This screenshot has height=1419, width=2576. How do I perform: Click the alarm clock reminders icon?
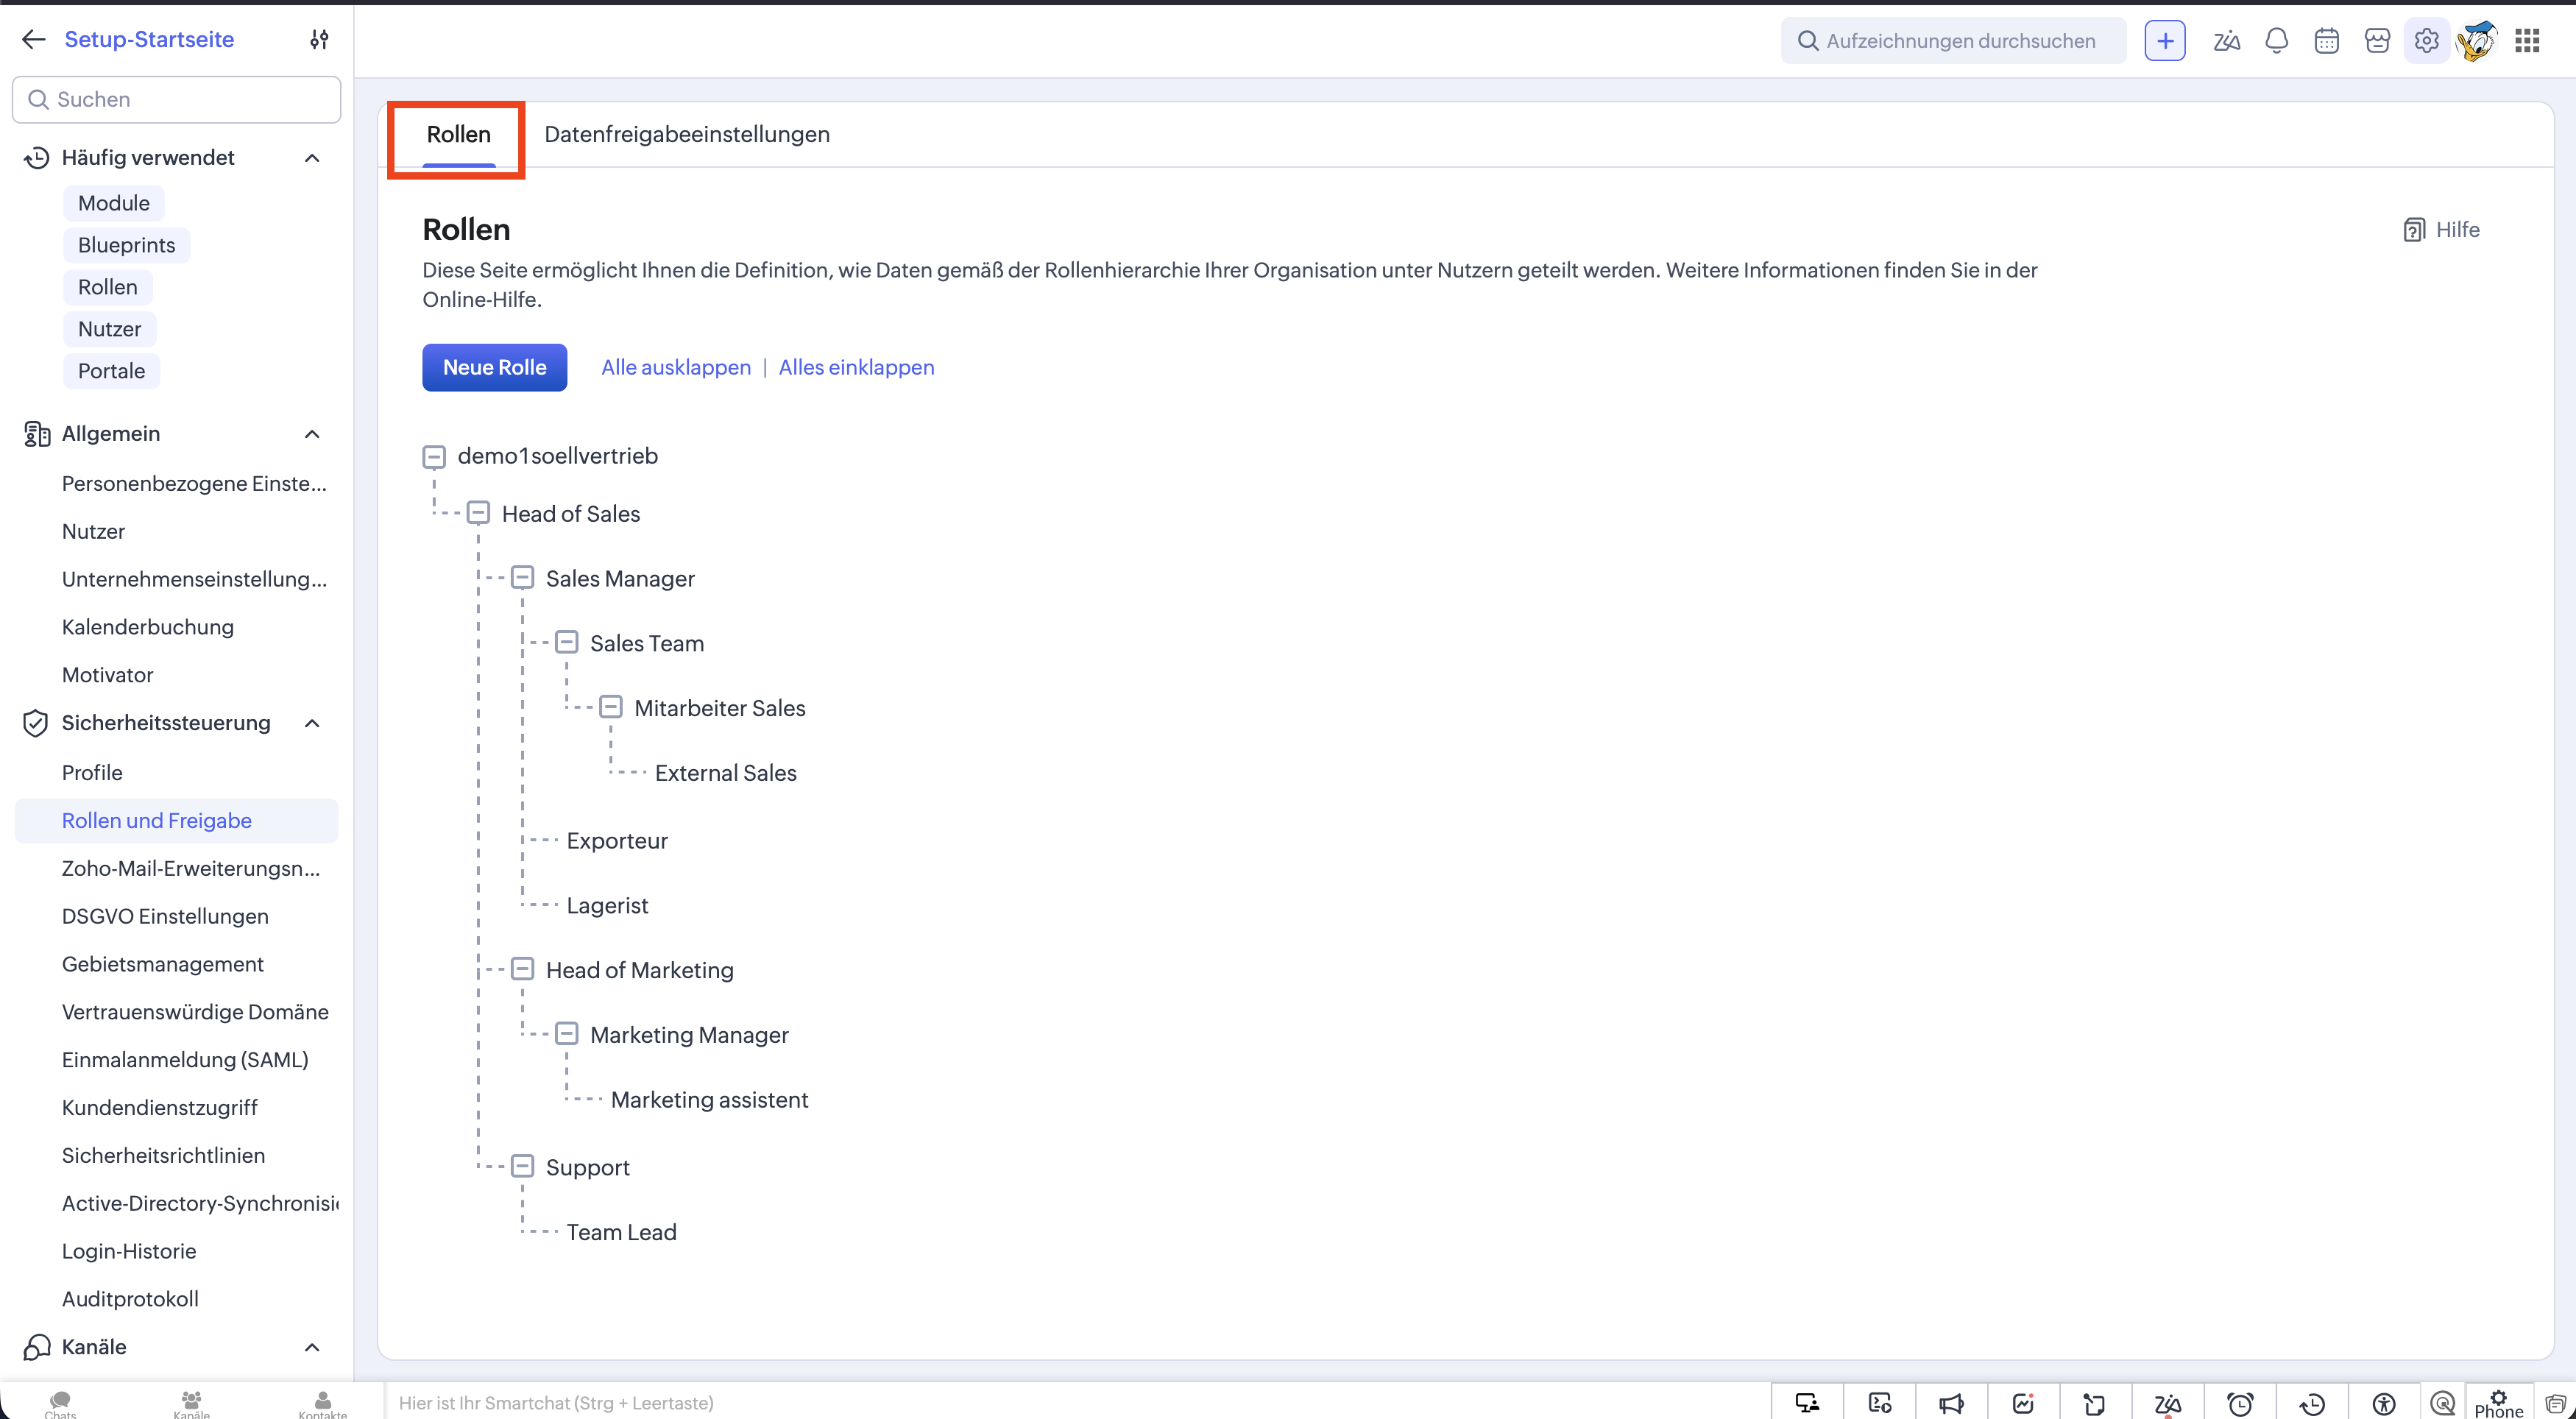point(2240,1403)
